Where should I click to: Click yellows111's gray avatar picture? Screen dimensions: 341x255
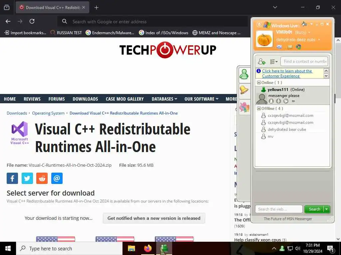(x=262, y=99)
